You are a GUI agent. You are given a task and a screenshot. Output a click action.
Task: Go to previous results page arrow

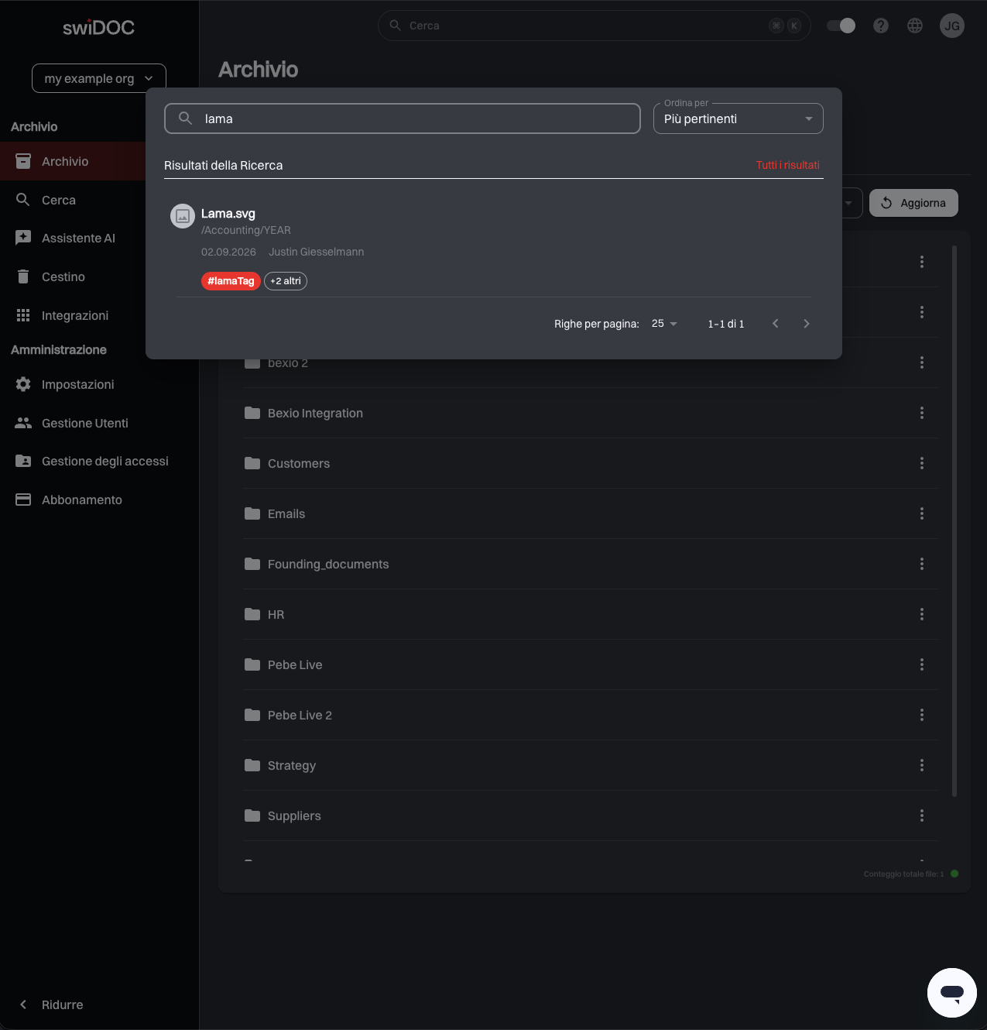coord(776,324)
